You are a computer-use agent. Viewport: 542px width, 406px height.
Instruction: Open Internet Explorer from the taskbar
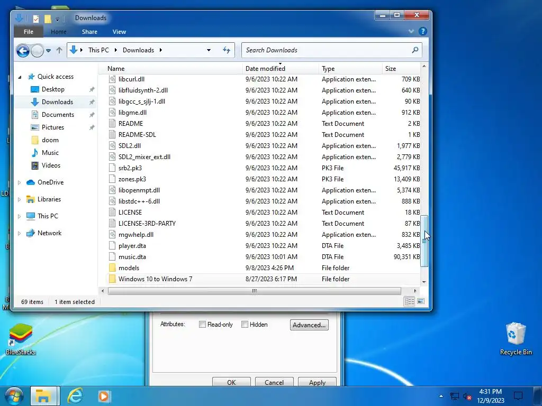(75, 396)
